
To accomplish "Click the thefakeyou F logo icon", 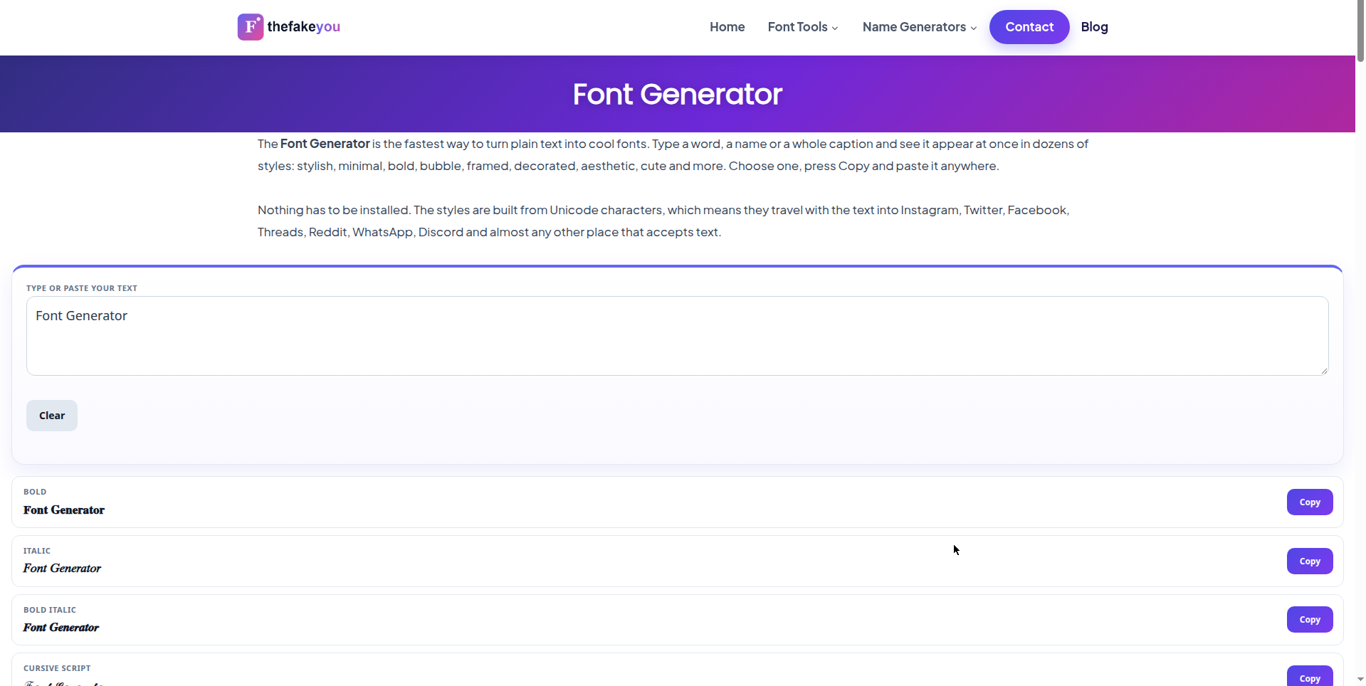I will pyautogui.click(x=251, y=27).
